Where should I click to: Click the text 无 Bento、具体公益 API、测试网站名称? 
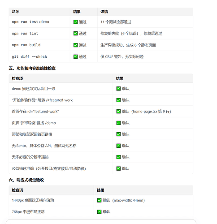(x=44, y=146)
